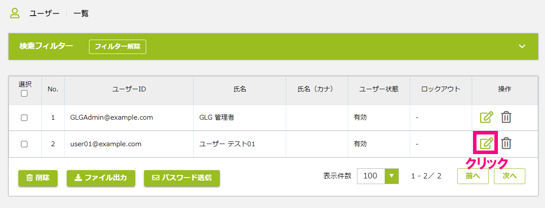Click the 削除 button below the table
The height and width of the screenshot is (208, 545).
[x=38, y=178]
